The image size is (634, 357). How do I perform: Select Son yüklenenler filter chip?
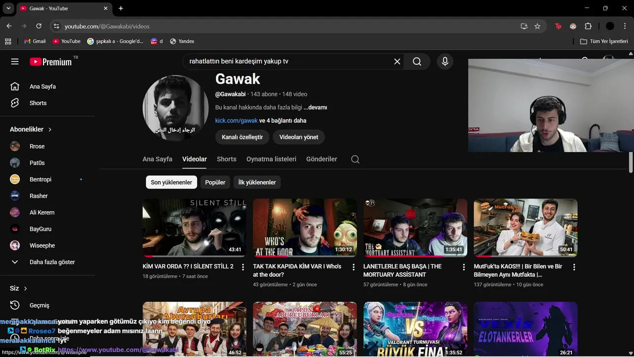[171, 182]
